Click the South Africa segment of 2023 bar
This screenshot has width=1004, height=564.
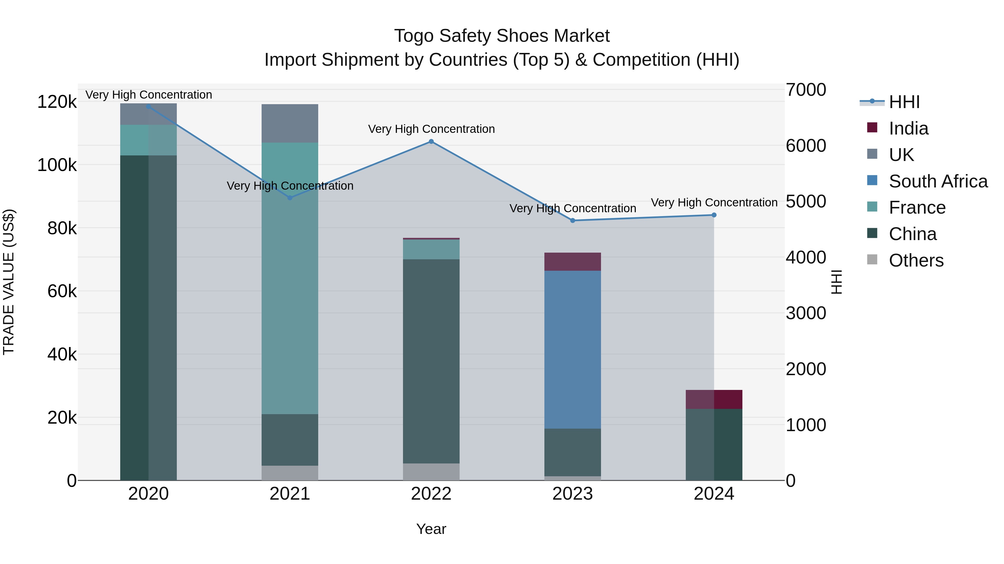tap(573, 350)
